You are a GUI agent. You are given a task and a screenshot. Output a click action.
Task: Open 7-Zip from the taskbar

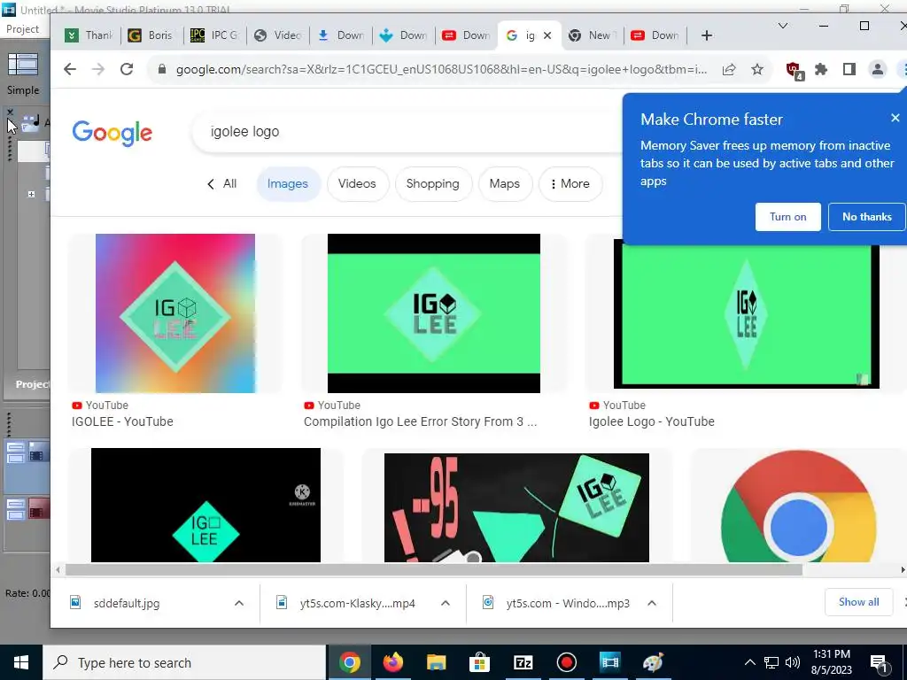523,662
